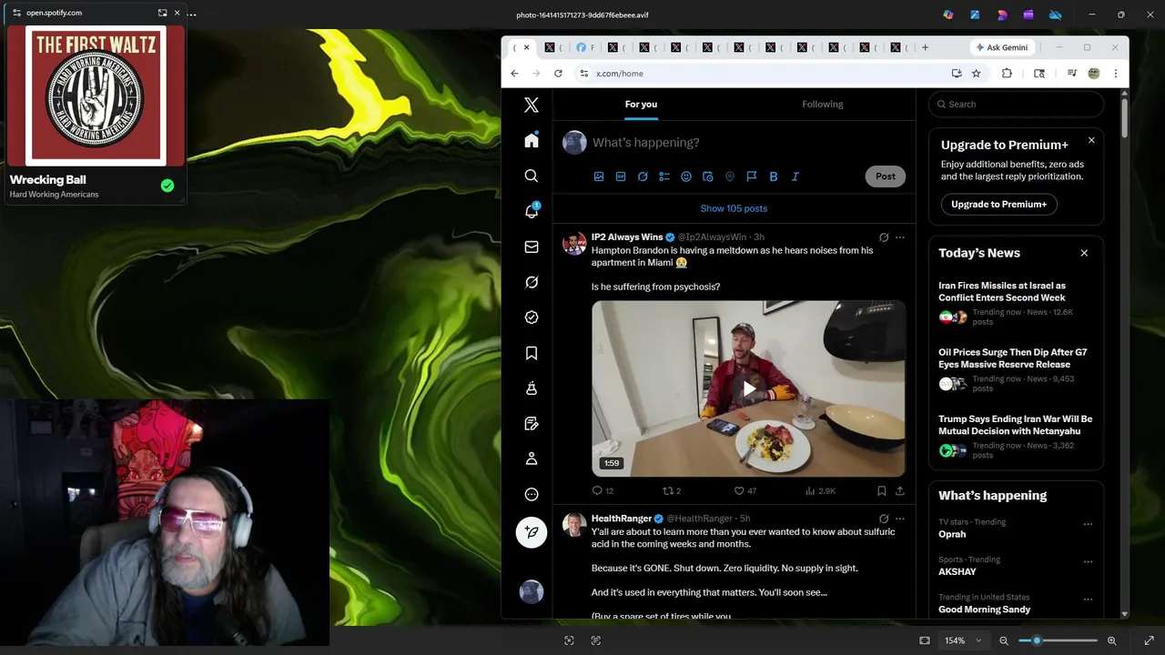Image resolution: width=1165 pixels, height=655 pixels.
Task: Apply italic formatting in composer
Action: 795,176
